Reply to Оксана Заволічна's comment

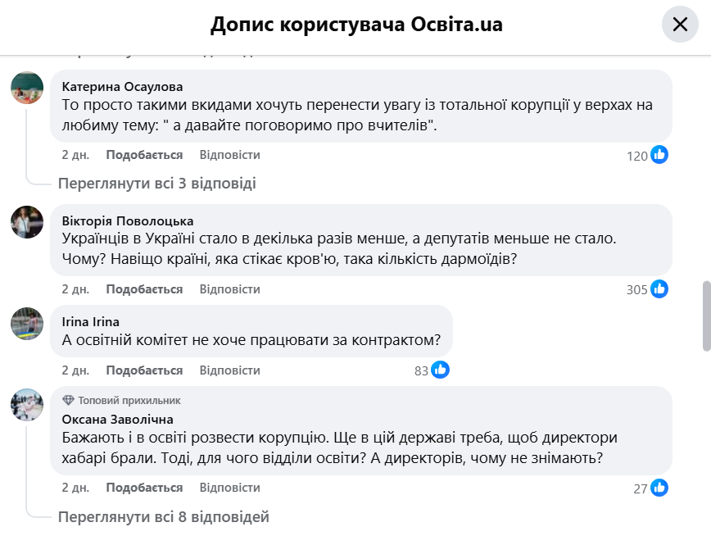coord(229,488)
